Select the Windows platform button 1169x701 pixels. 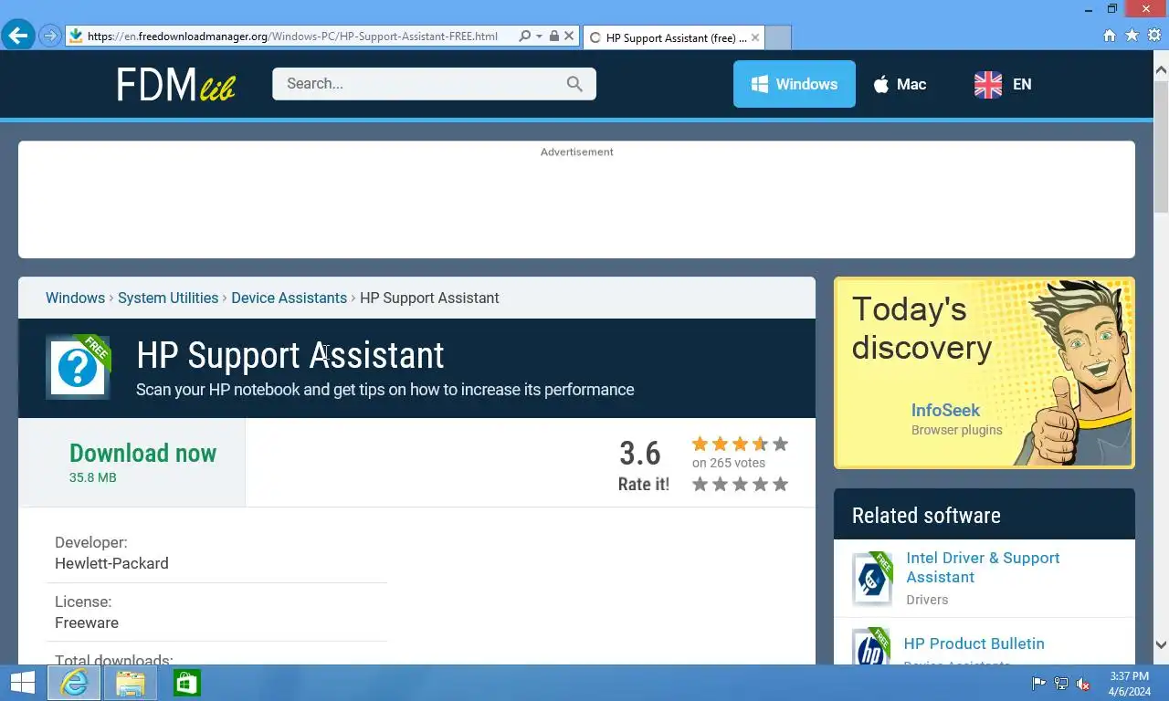[795, 84]
